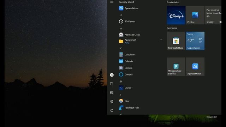Expand the Apowersoft folder chevron

point(161,40)
